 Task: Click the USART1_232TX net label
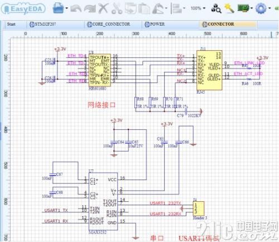(x=165, y=203)
